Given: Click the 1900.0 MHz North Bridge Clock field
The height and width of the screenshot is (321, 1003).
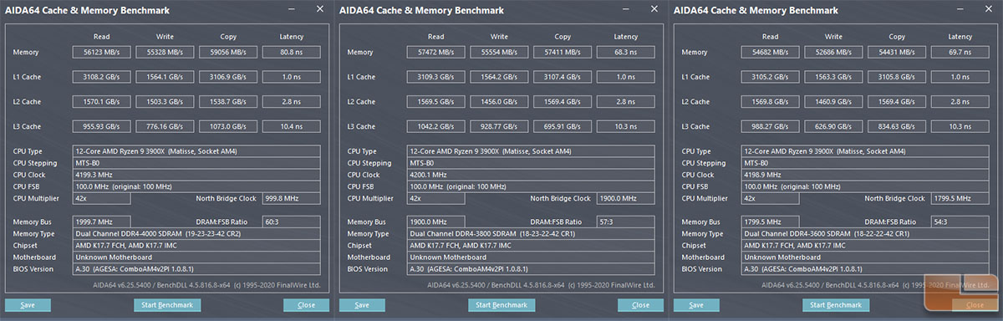Looking at the screenshot, I should (625, 198).
